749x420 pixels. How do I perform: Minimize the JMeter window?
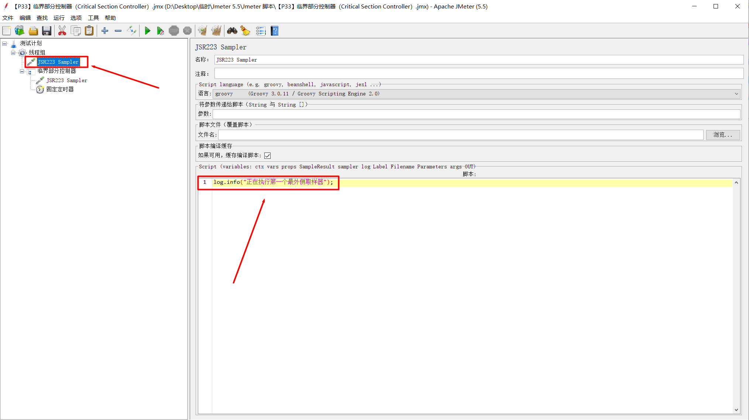[x=694, y=6]
